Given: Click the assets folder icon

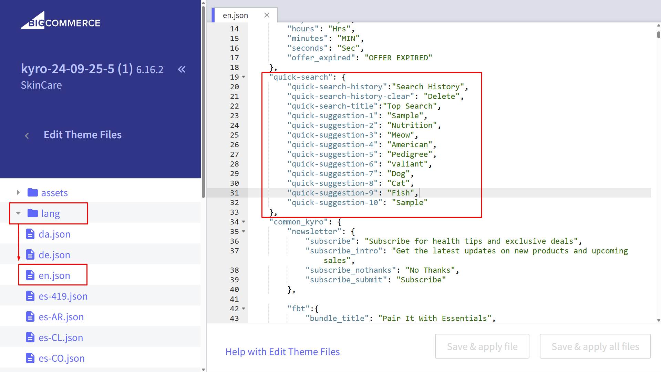Looking at the screenshot, I should pyautogui.click(x=33, y=192).
